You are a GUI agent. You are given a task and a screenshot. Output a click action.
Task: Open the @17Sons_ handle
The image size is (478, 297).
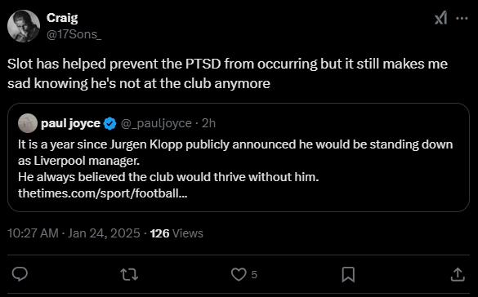click(74, 34)
